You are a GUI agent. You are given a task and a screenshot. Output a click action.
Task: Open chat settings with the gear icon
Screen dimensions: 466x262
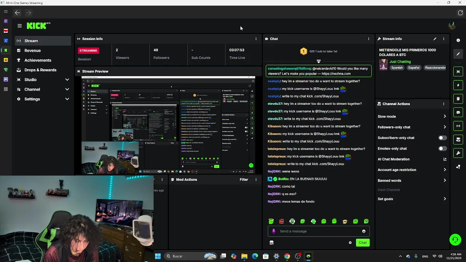pos(350,243)
